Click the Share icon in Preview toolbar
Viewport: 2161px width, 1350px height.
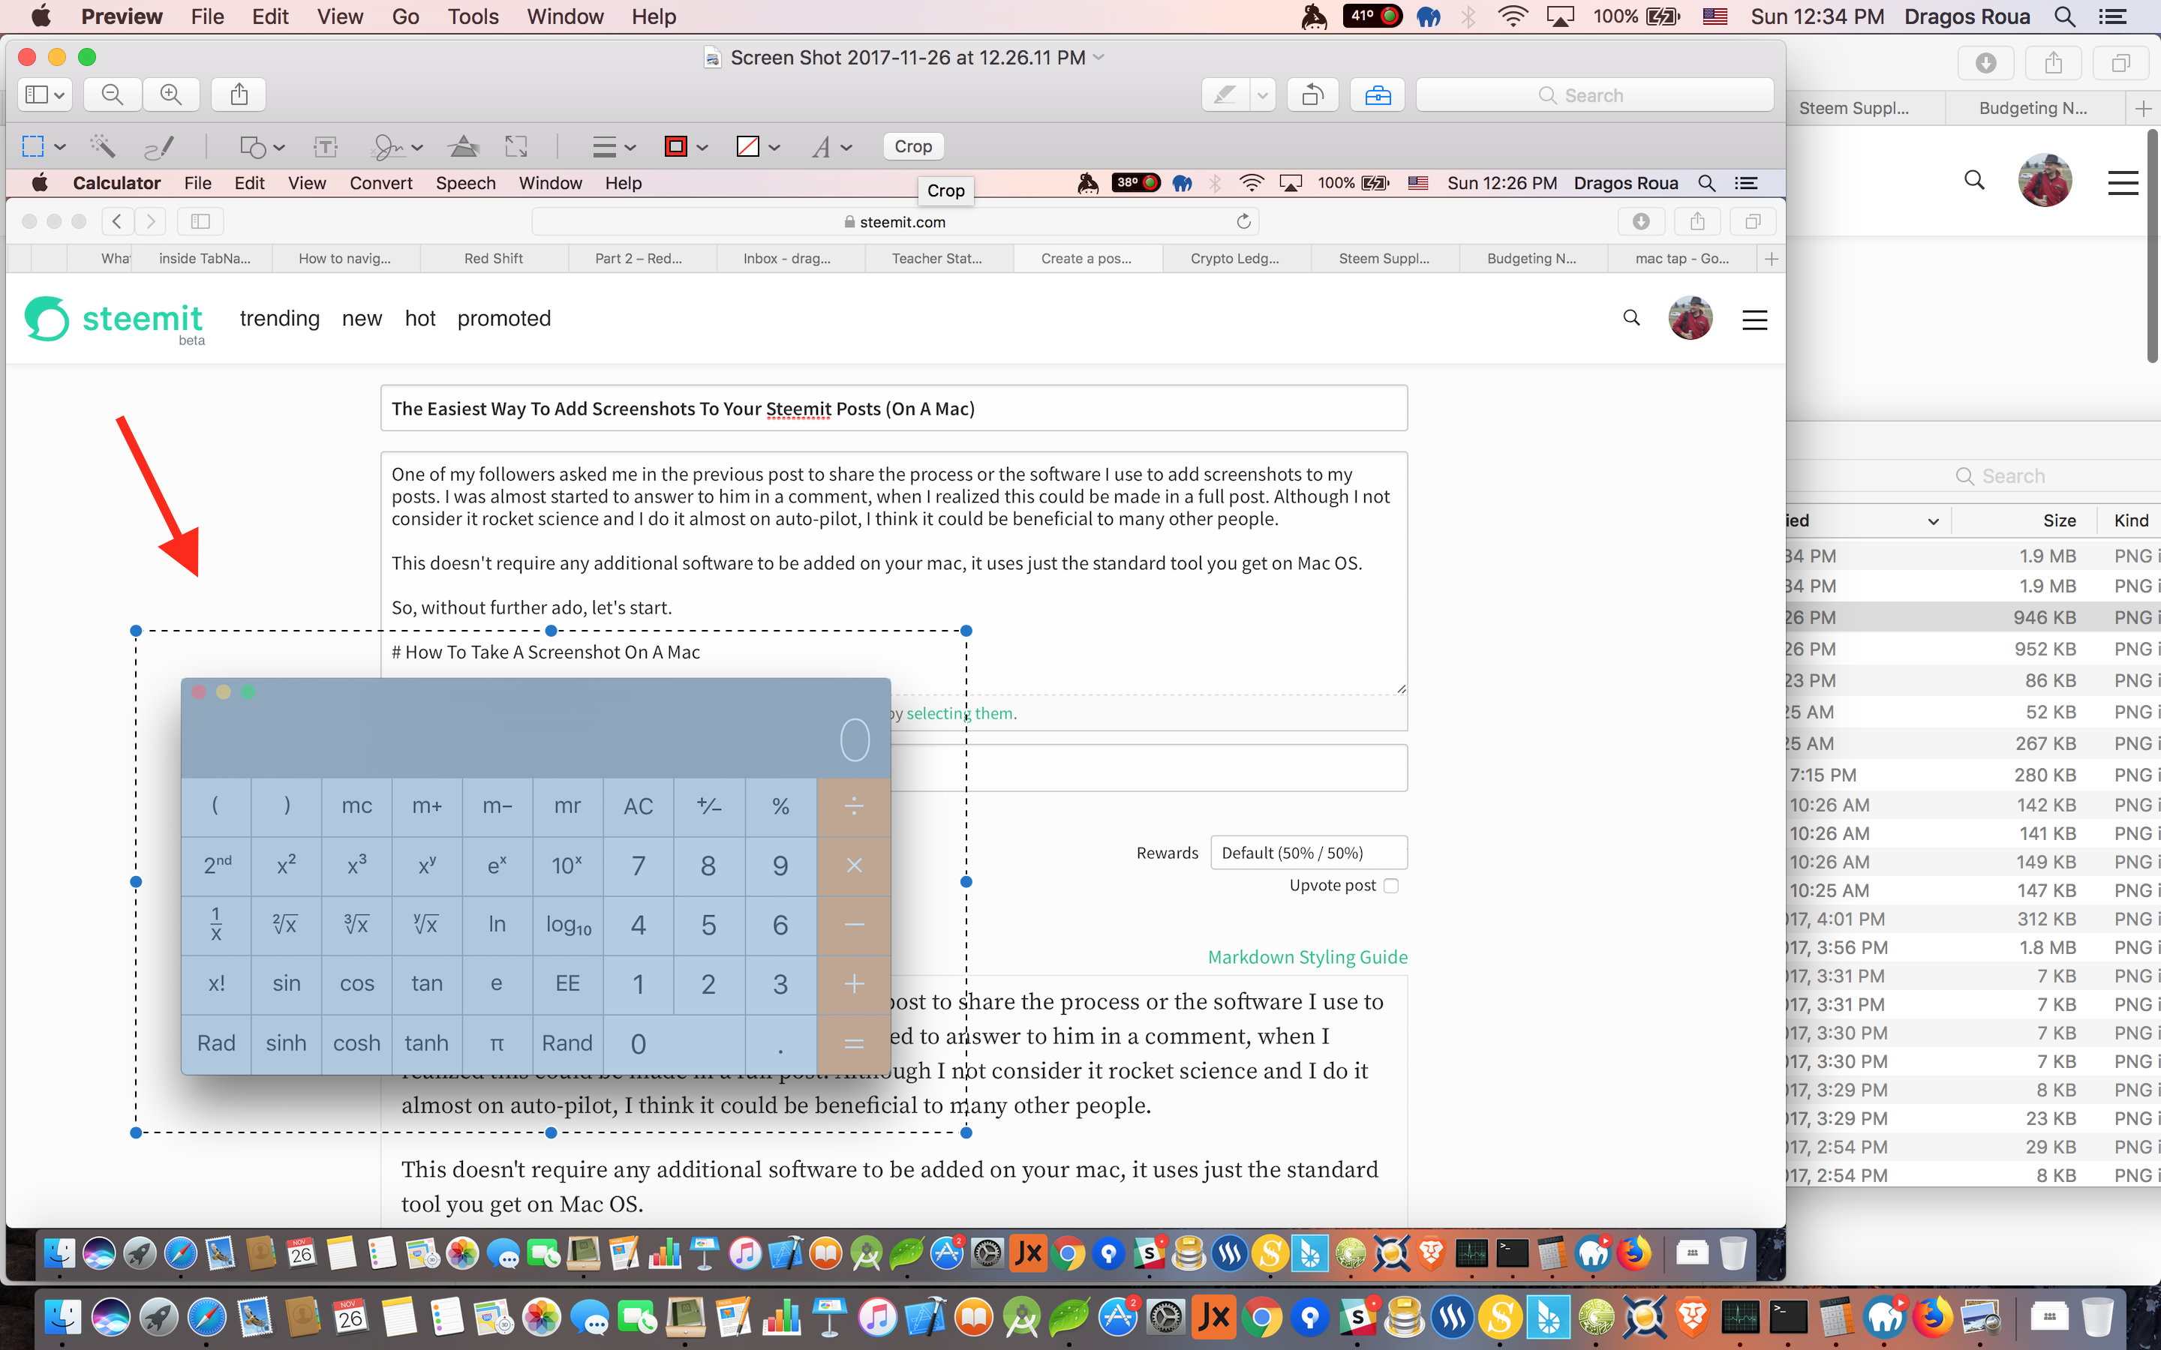coord(239,94)
